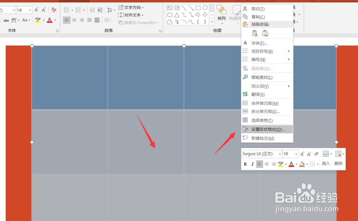The width and height of the screenshot is (358, 221).
Task: Select the isosceles triangle shape
Action: pyautogui.click(x=177, y=15)
